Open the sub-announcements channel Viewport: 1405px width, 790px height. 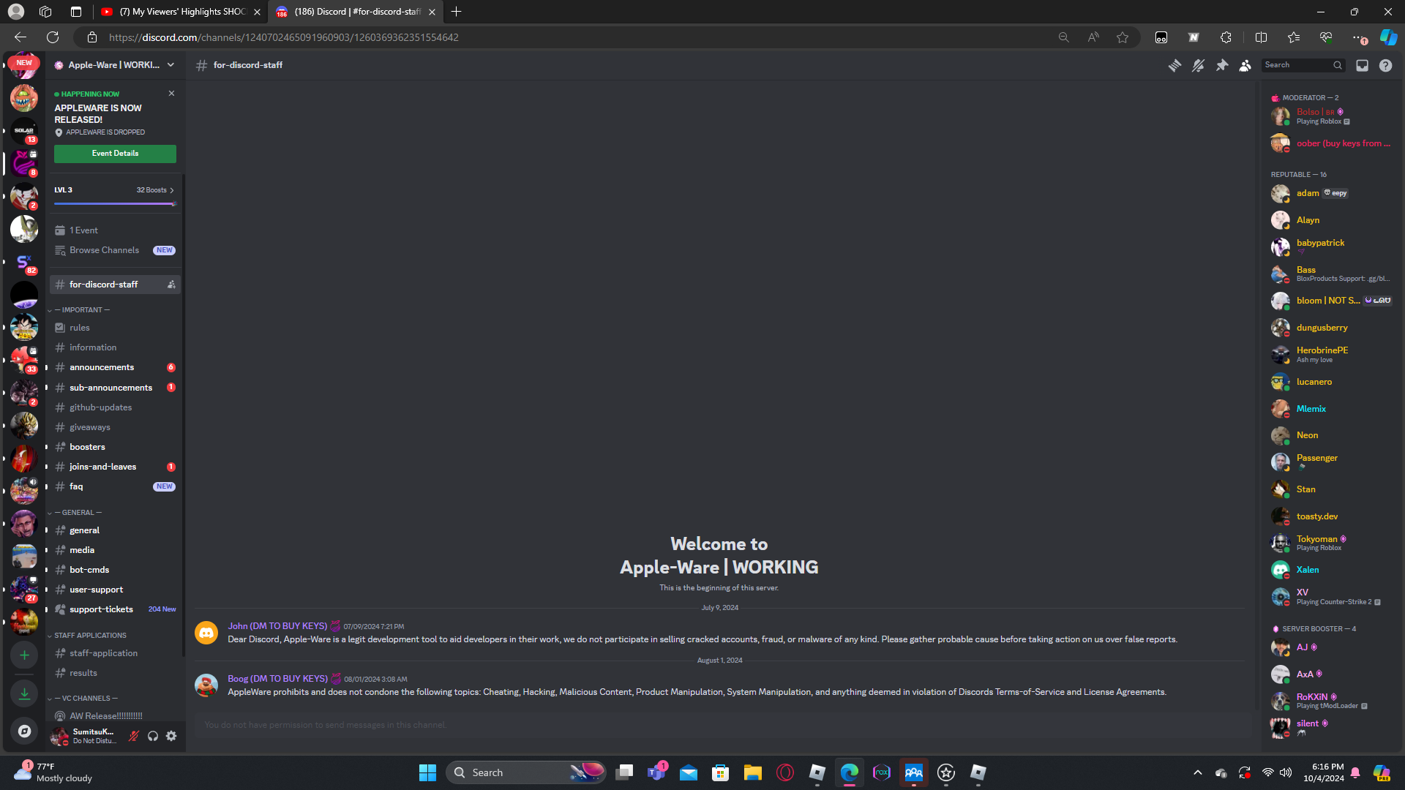pos(115,388)
